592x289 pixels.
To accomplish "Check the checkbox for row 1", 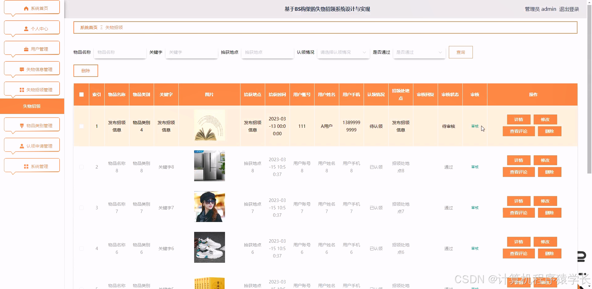I will pos(81,126).
